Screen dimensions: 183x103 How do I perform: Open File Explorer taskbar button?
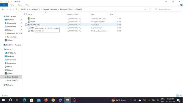pos(67,100)
